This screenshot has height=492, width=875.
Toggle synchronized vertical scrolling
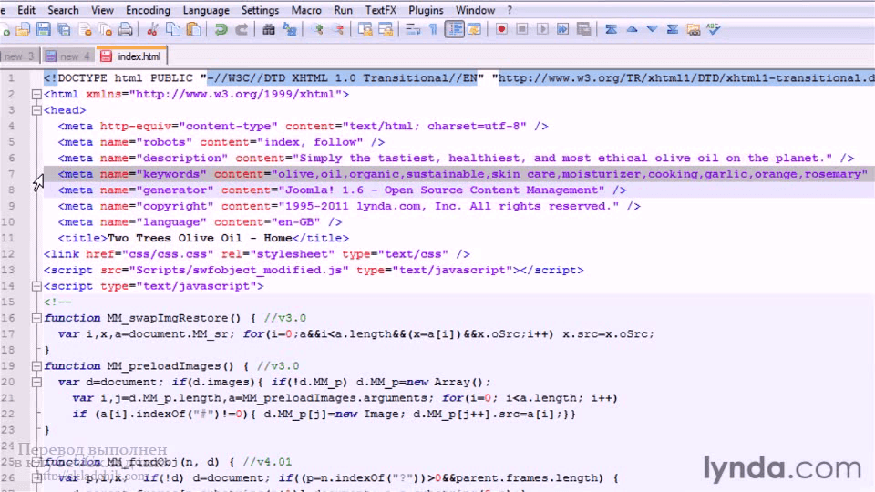(x=365, y=29)
